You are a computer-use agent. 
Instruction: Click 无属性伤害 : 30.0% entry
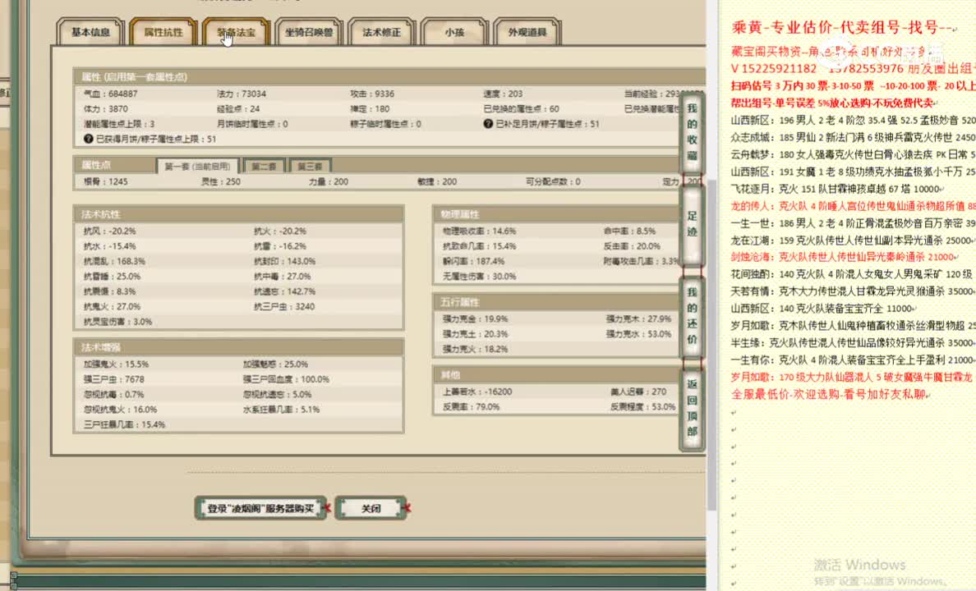[x=479, y=277]
